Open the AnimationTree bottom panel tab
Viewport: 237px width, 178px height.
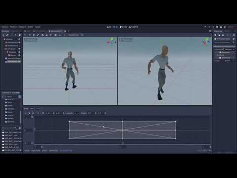pyautogui.click(x=66, y=151)
